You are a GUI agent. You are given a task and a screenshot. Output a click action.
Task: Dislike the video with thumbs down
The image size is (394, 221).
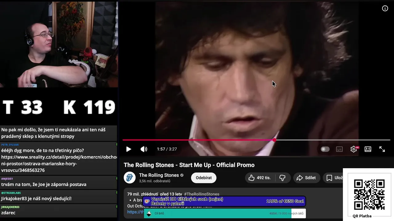point(282,178)
